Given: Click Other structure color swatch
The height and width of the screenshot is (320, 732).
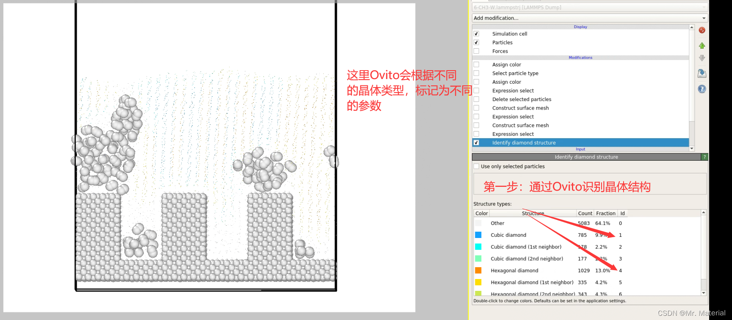Looking at the screenshot, I should (478, 223).
